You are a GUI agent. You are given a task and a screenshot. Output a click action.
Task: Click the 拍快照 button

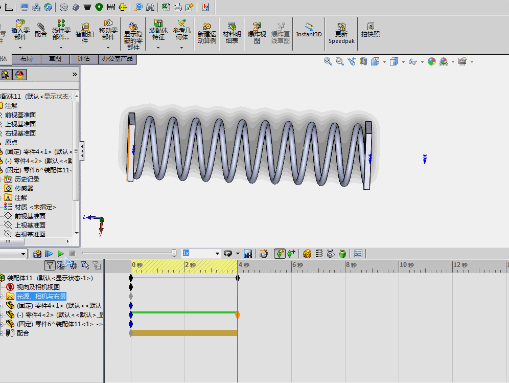371,30
